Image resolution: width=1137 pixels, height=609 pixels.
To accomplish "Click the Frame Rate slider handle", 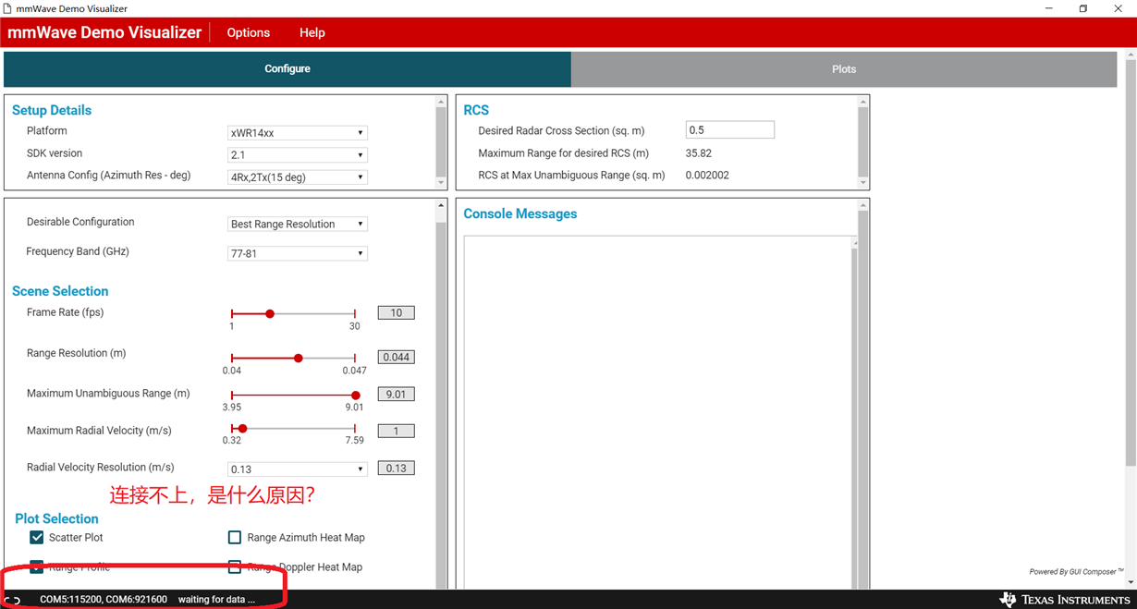I will [x=270, y=314].
